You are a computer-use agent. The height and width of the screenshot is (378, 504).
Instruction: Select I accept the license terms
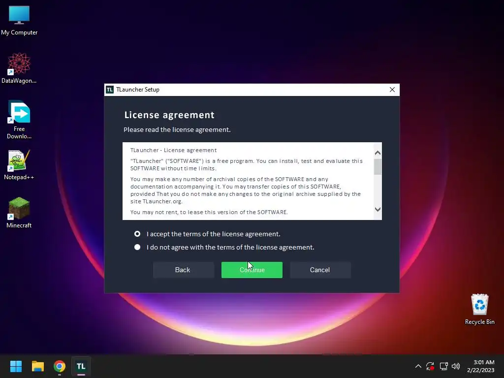[x=207, y=234]
